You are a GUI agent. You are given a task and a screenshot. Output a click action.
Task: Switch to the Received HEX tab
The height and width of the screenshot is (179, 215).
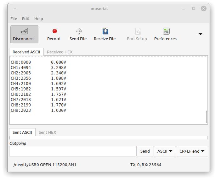59,52
